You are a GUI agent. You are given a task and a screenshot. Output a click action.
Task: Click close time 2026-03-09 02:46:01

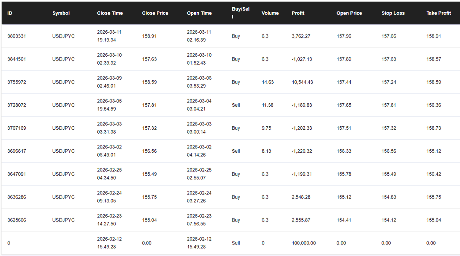coord(110,82)
